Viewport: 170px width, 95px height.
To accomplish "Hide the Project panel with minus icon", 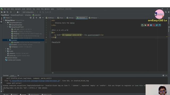I will pyautogui.click(x=43, y=18).
